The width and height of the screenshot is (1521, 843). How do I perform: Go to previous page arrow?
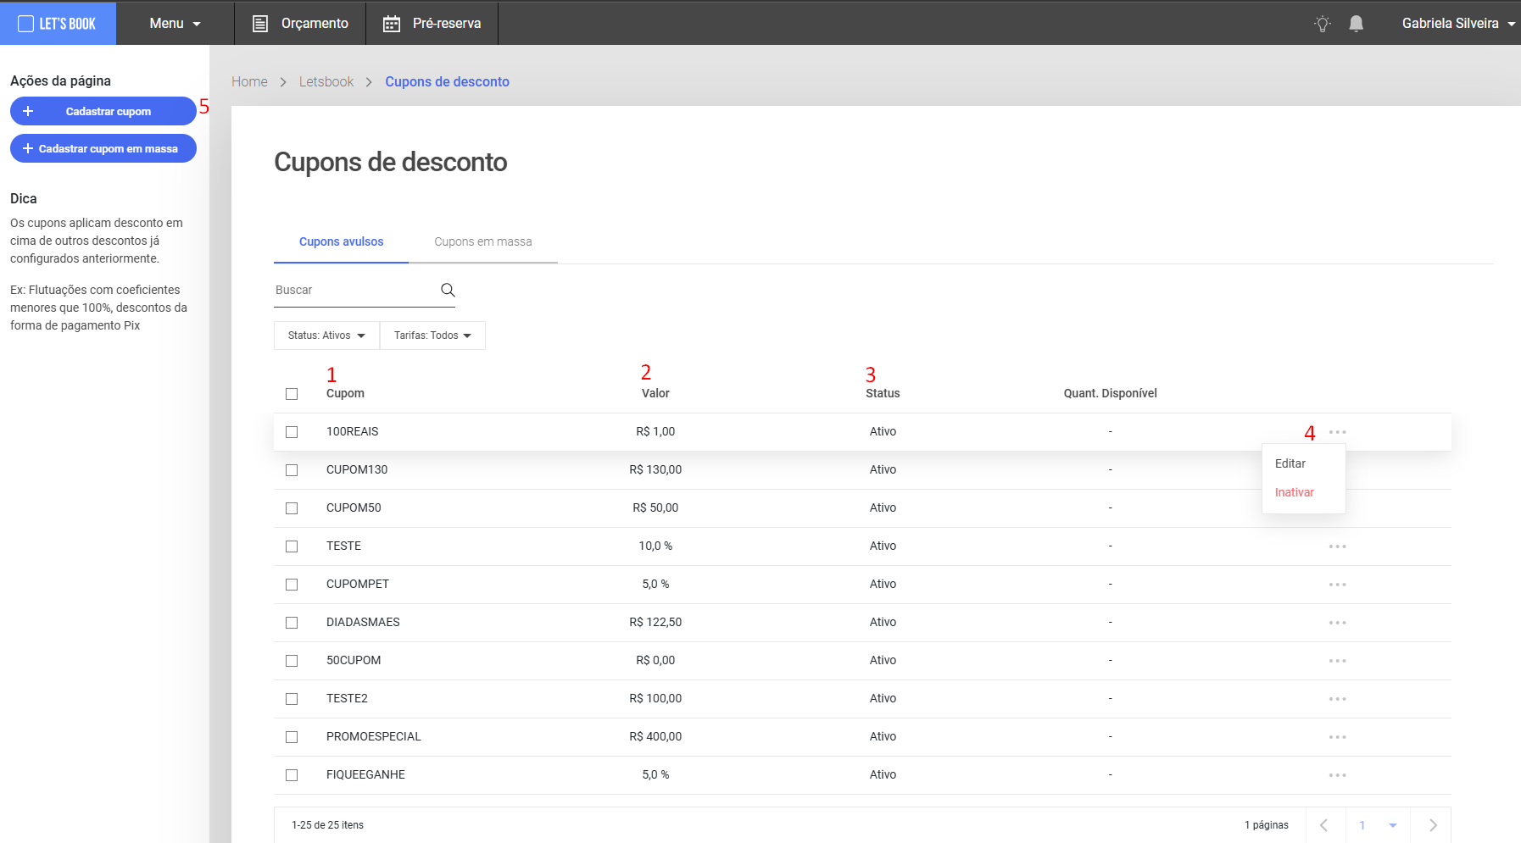coord(1323,825)
